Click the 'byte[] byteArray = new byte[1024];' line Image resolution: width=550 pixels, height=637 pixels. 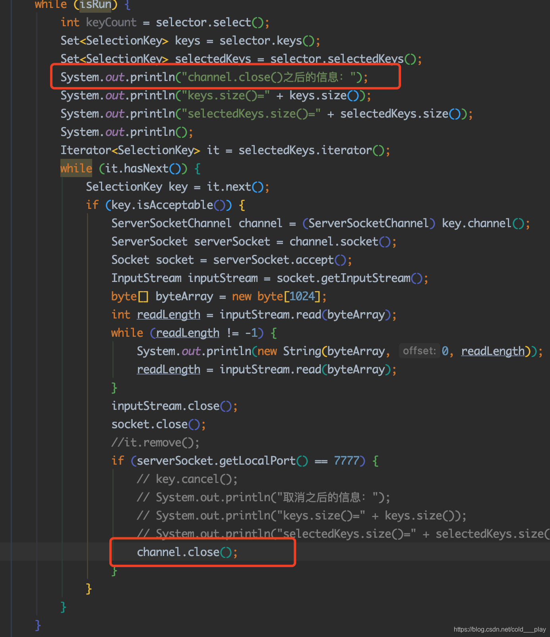click(219, 297)
